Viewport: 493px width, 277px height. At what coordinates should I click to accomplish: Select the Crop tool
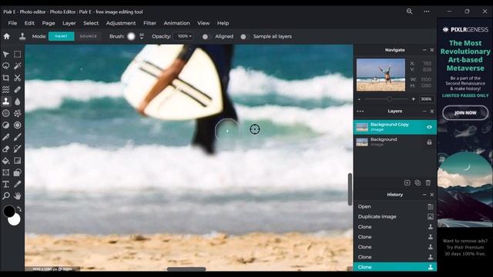point(5,78)
